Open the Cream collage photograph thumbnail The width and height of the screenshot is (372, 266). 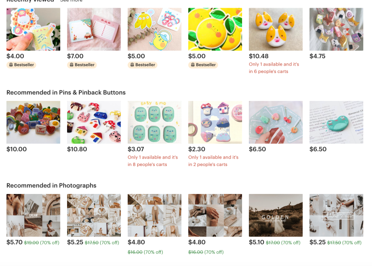tap(33, 215)
